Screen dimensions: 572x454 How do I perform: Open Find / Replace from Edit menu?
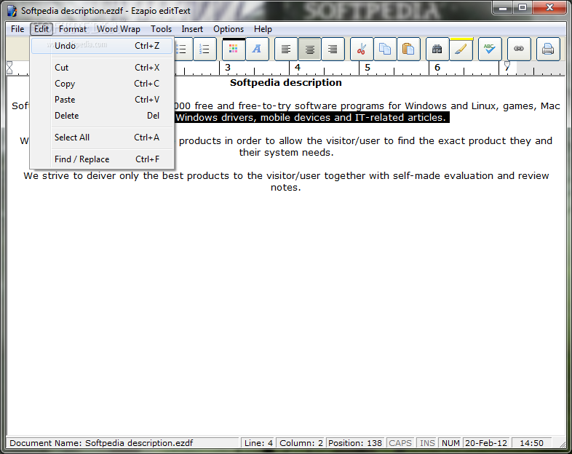(102, 159)
